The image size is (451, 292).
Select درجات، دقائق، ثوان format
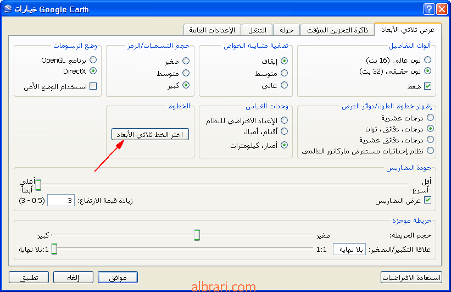(x=430, y=129)
